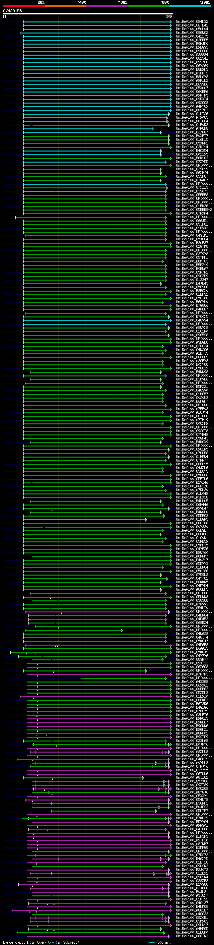
Task: Select hit label UniRef100_Q23KA8
Action: (192, 741)
